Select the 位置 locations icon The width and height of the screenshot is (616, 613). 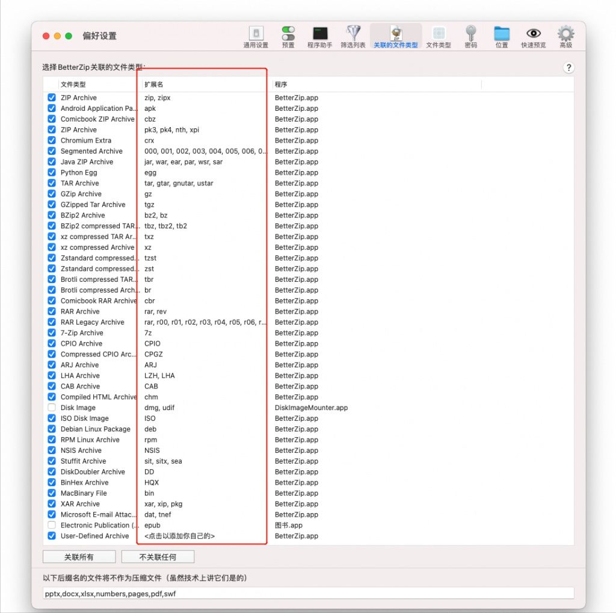point(501,35)
